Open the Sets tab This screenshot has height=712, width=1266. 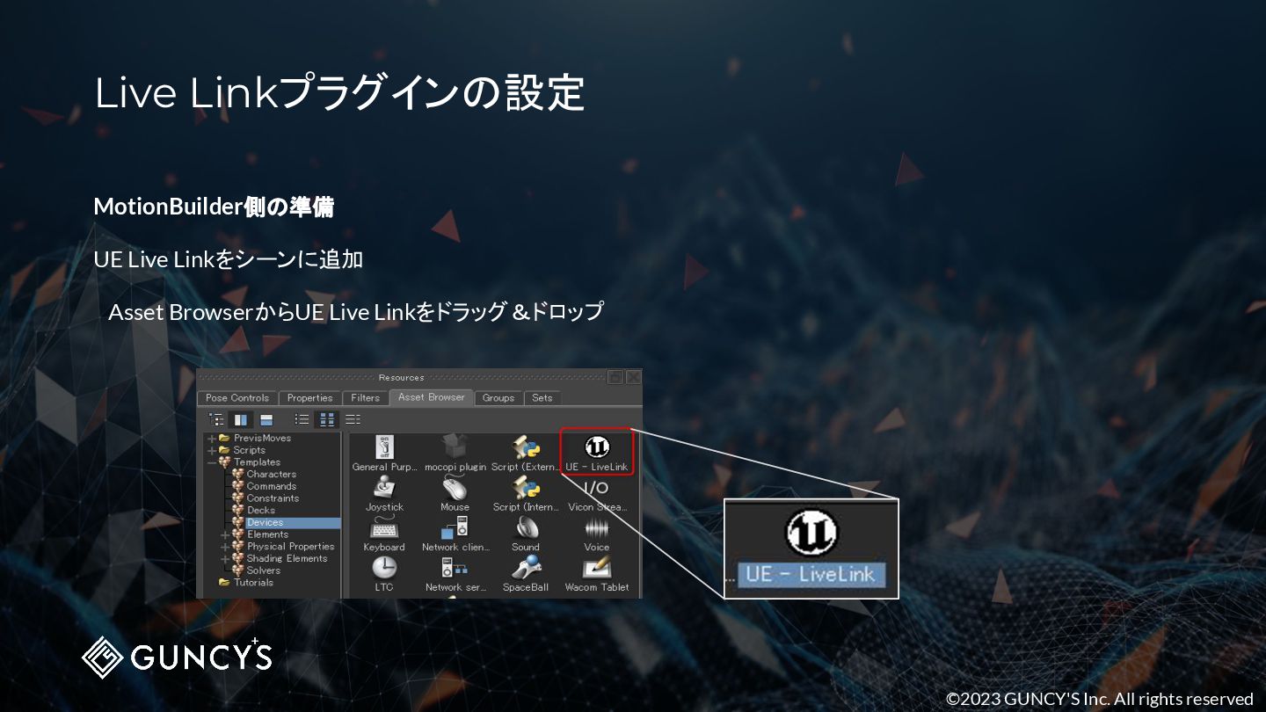point(542,398)
